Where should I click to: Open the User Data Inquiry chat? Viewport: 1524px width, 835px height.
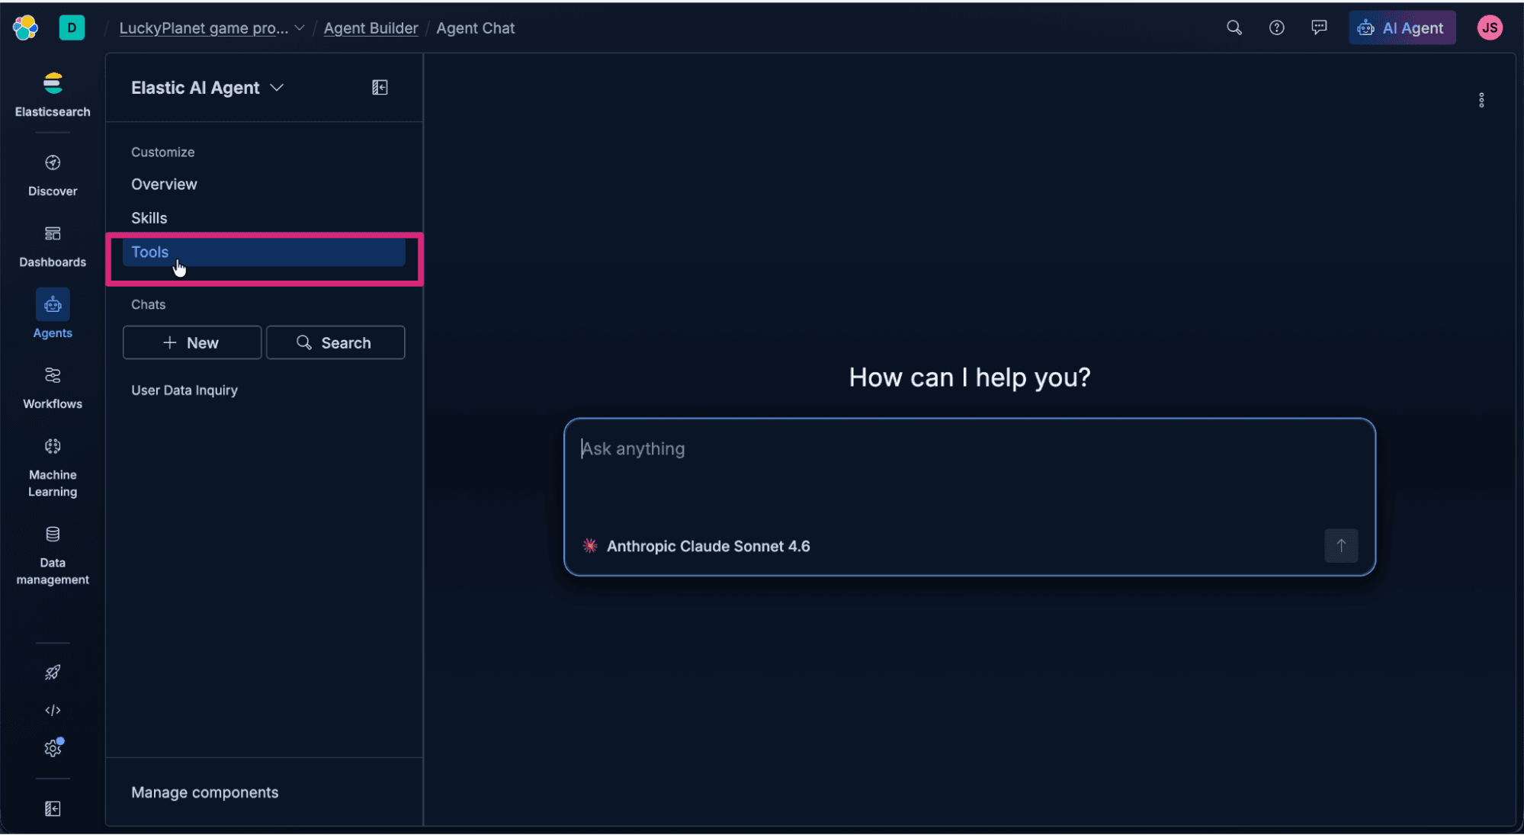(264, 390)
